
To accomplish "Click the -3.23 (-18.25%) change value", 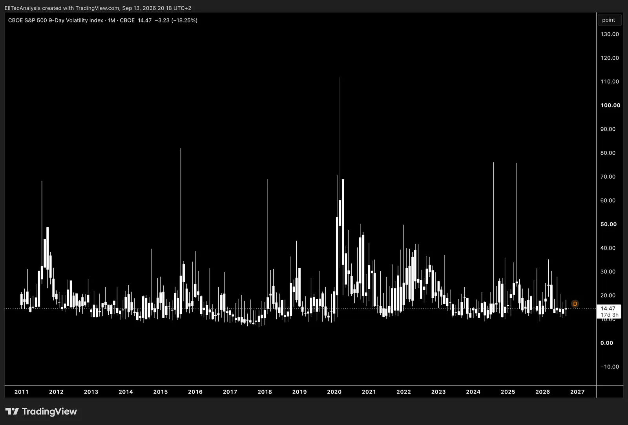I will click(176, 20).
